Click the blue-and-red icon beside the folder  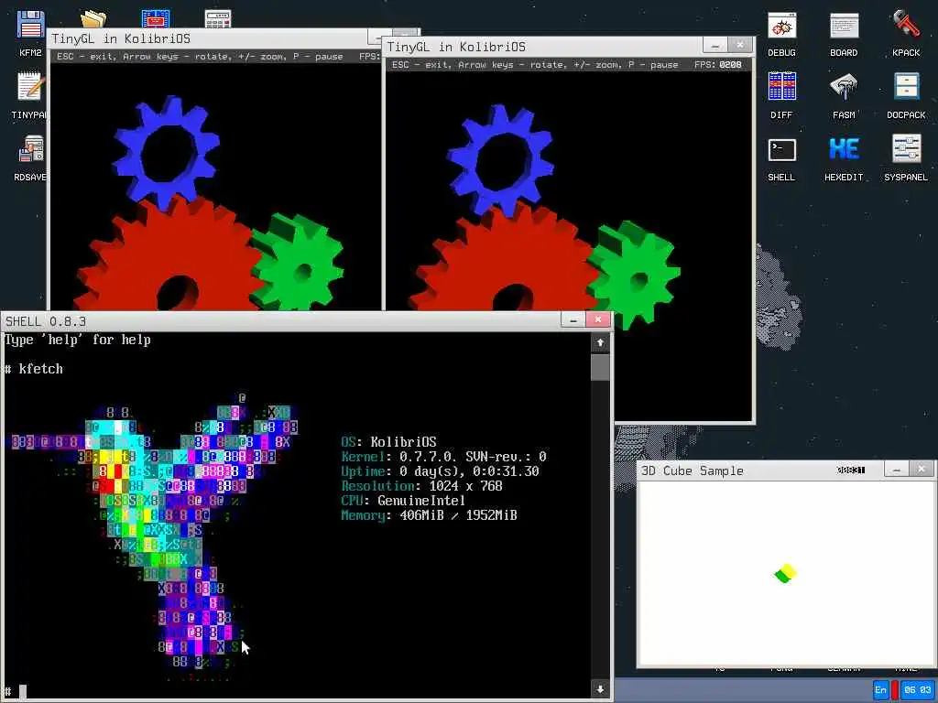point(156,18)
